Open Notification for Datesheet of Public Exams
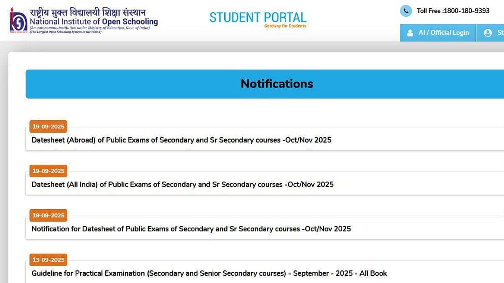Image resolution: width=504 pixels, height=283 pixels. [x=191, y=229]
